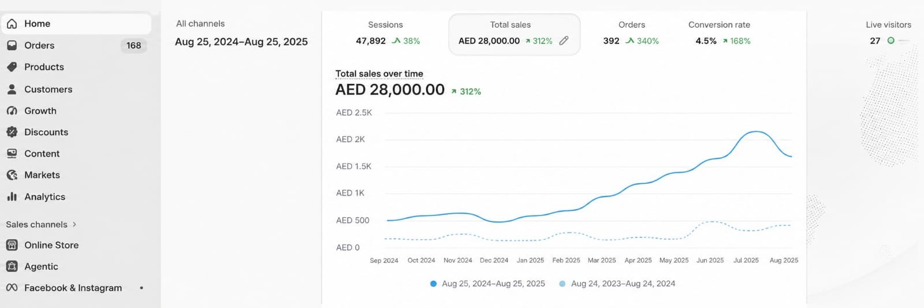
Task: Click the AED 2.5K axis label
Action: click(x=354, y=113)
